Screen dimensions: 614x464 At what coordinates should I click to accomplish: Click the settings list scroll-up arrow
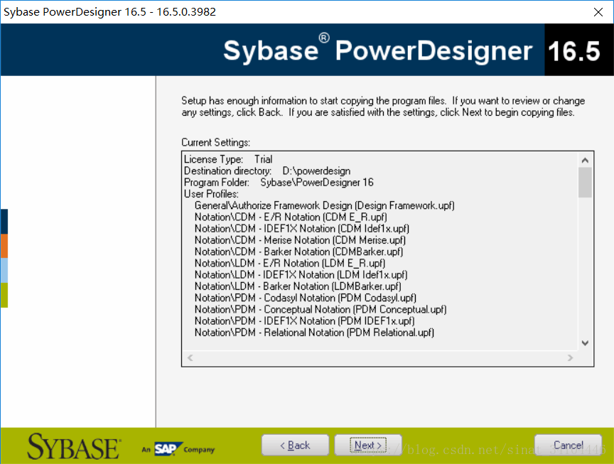[585, 160]
